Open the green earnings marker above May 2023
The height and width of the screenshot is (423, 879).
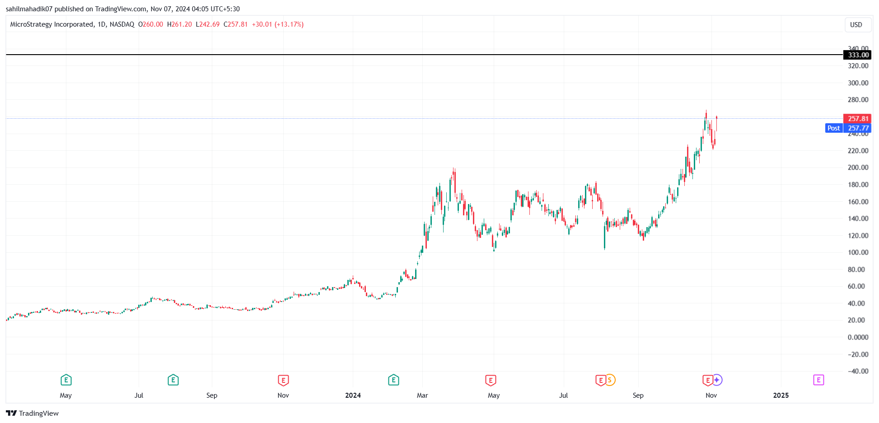pyautogui.click(x=66, y=380)
